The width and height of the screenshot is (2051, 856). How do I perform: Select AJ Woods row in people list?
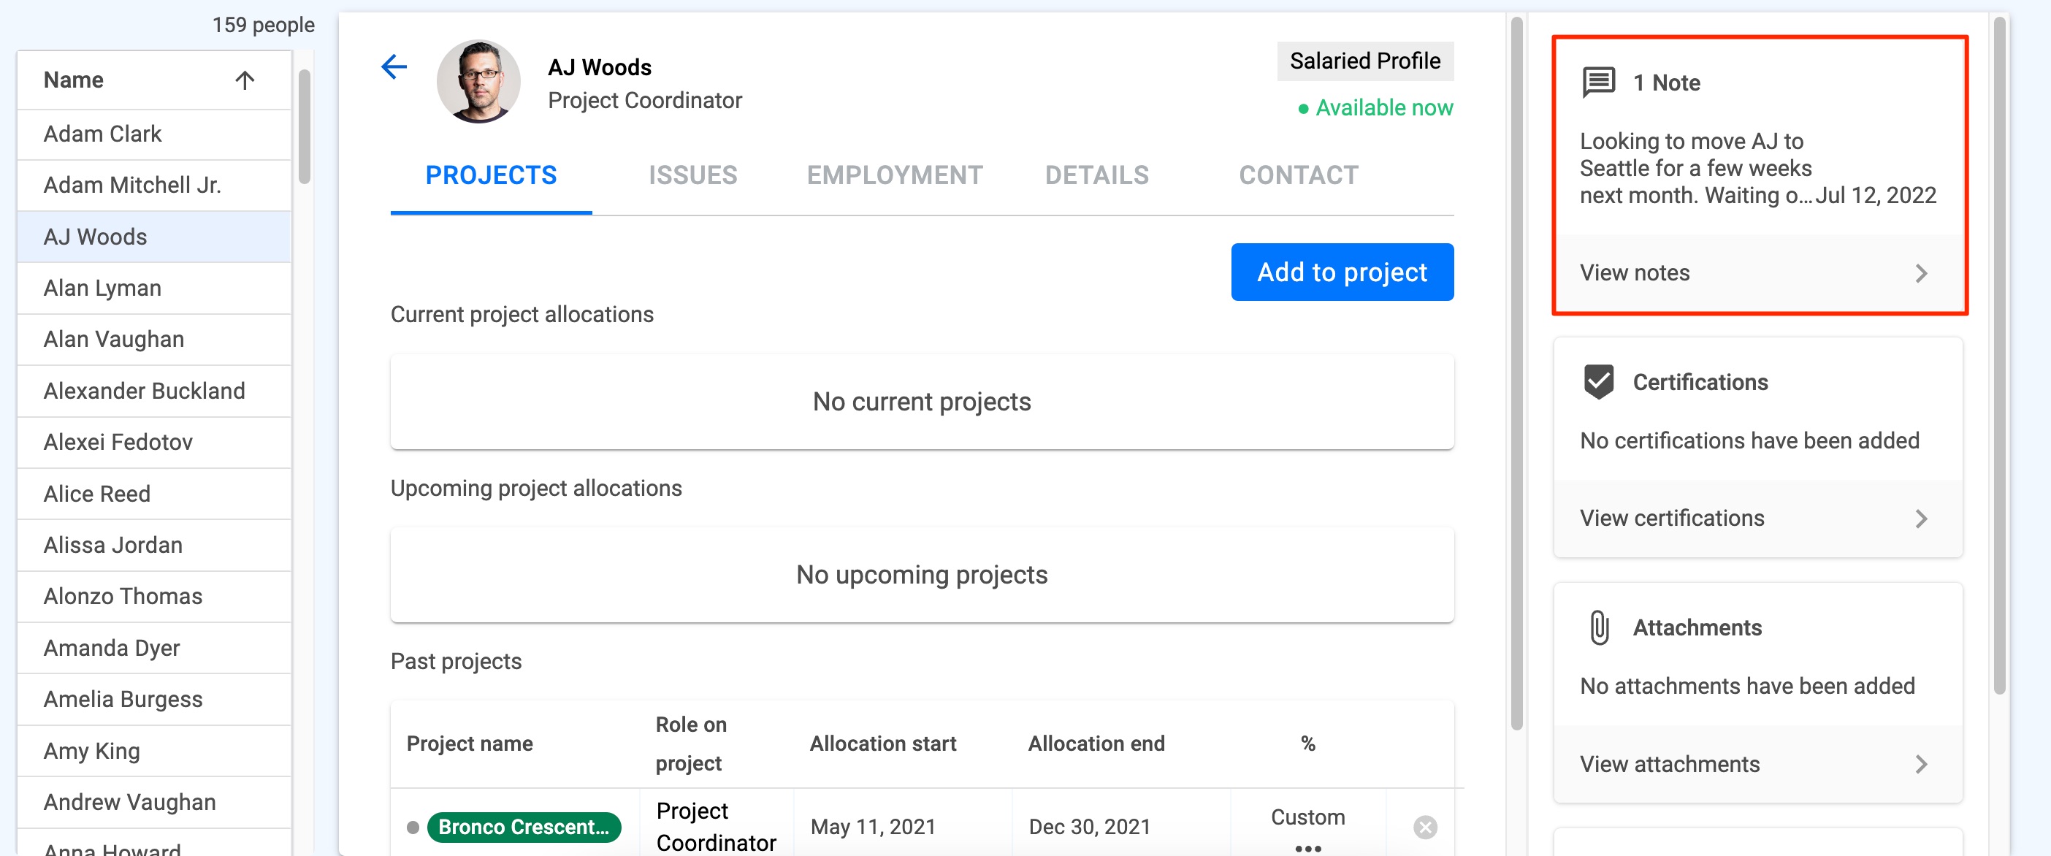(x=153, y=237)
